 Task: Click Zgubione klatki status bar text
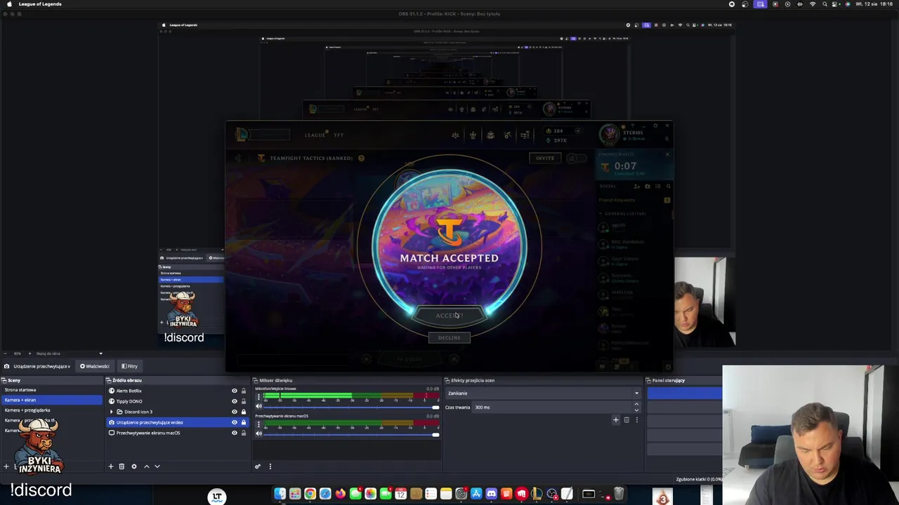click(x=699, y=479)
